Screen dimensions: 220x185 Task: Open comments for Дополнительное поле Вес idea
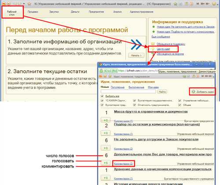click(123, 163)
